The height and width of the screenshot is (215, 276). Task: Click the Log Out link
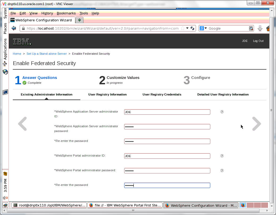pyautogui.click(x=258, y=41)
